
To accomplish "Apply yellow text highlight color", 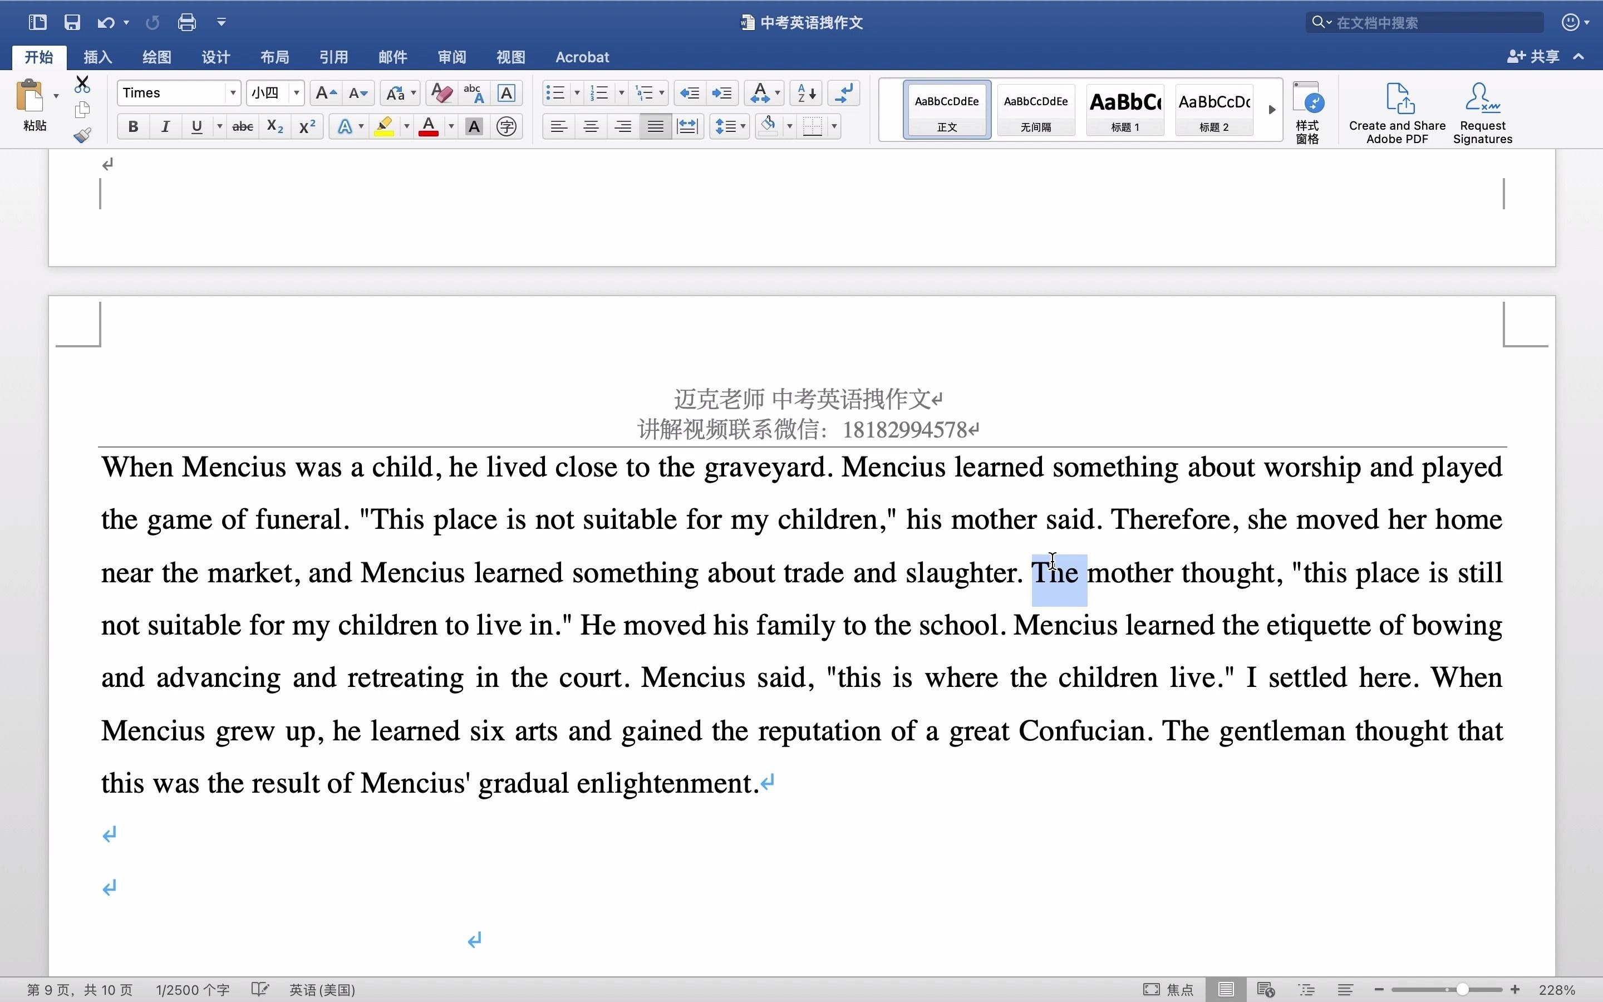I will (384, 126).
